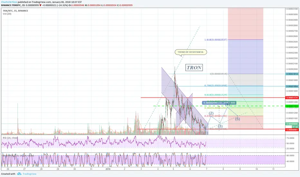The width and height of the screenshot is (300, 177).
Task: Click the red 0.00000901 price tag
Action: [x=292, y=130]
